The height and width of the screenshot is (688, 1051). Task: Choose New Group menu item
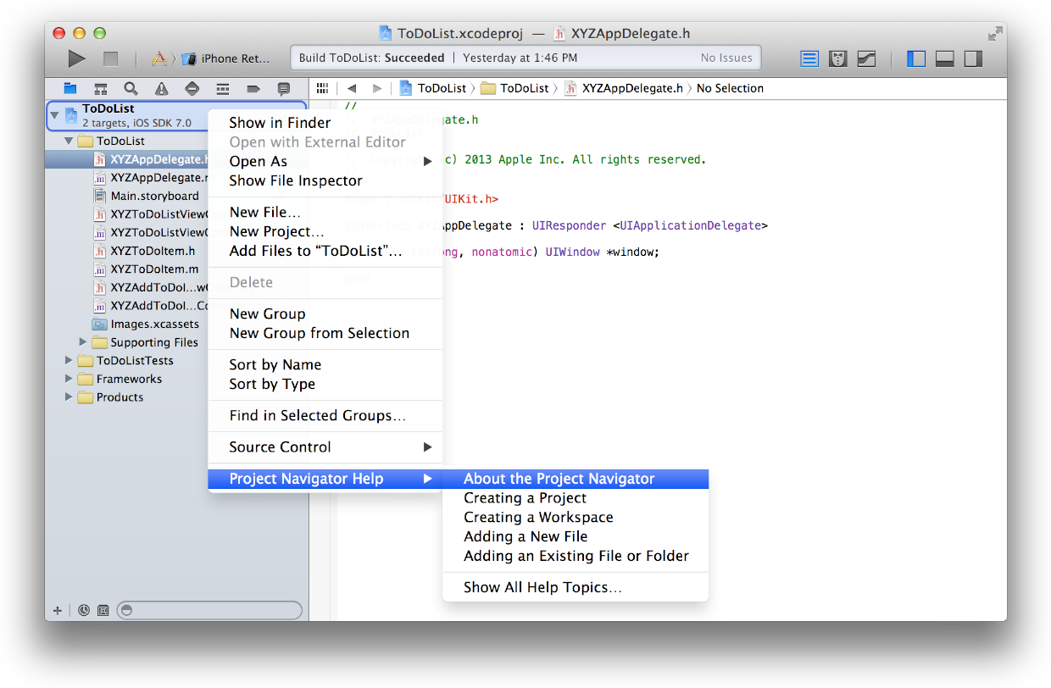click(x=325, y=313)
